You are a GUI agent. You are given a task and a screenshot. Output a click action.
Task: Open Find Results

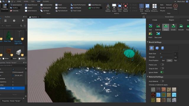76,8
